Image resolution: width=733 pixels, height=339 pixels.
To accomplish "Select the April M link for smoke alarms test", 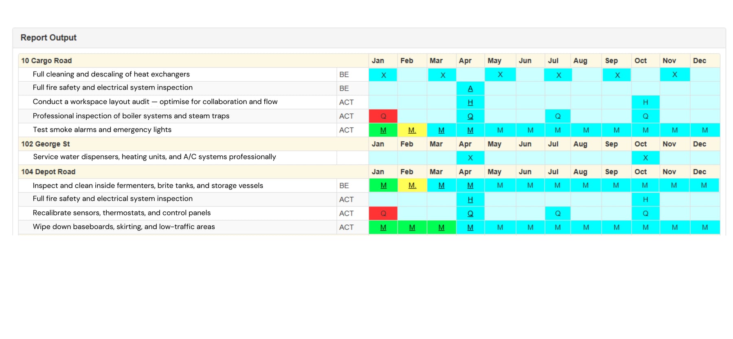I will pos(470,130).
